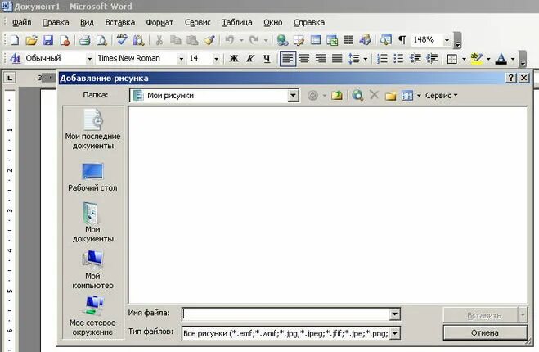Expand the Тип файлов dropdown arrow
Viewport: 539px width, 352px height.
click(x=394, y=333)
